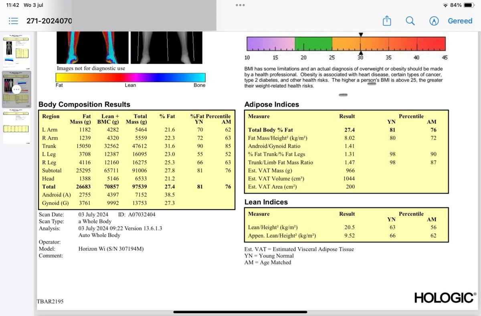Click the Hologic logo
Viewport: 481px width, 316px height.
coord(445,298)
